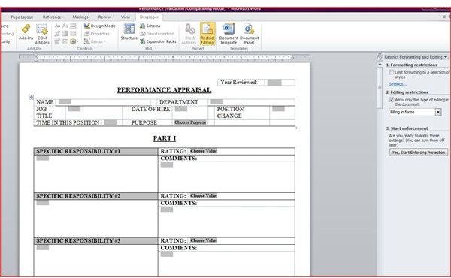Click the Transformation button
Screen dimensions: 451x278
point(157,34)
